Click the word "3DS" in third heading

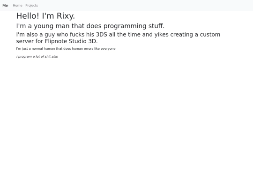[102, 35]
